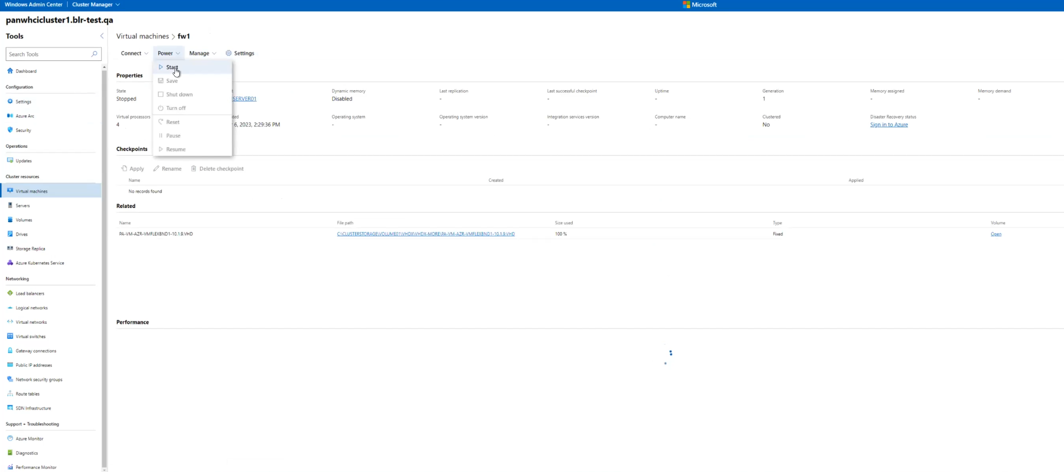Select the Servers icon under Cluster resources
1064x472 pixels.
[x=10, y=205]
